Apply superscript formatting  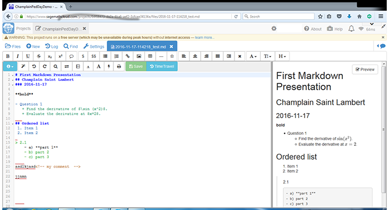tap(60, 56)
